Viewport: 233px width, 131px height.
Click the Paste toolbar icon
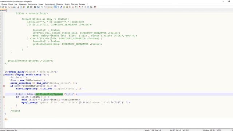click(x=24, y=7)
